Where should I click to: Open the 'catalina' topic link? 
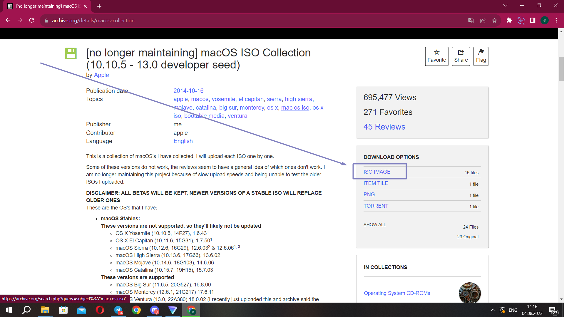pyautogui.click(x=206, y=108)
